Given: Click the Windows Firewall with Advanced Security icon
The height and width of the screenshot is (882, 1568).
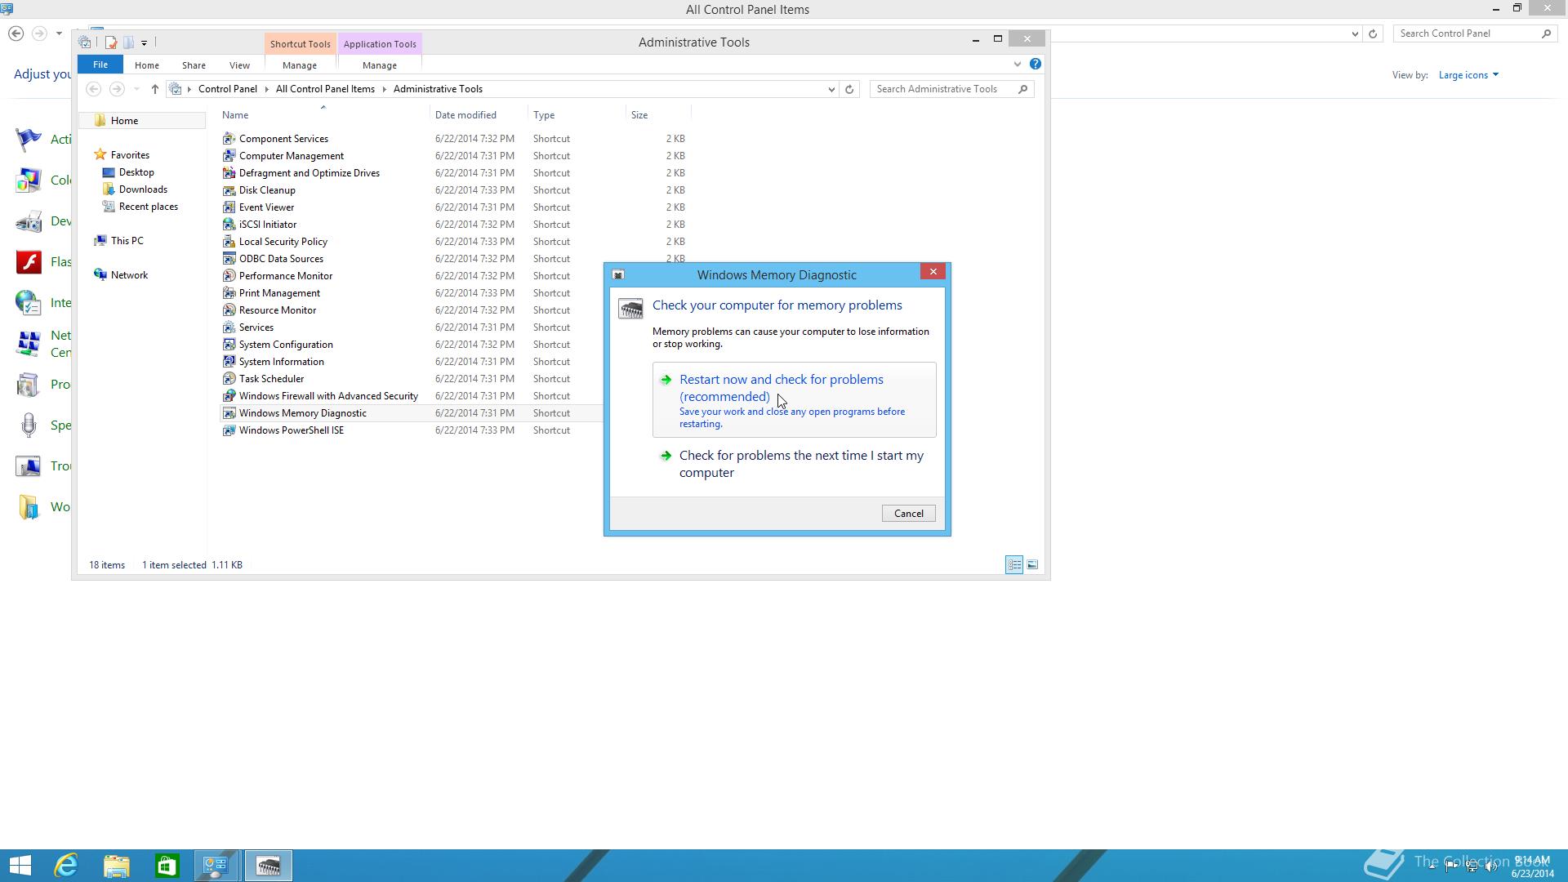Looking at the screenshot, I should (x=229, y=396).
